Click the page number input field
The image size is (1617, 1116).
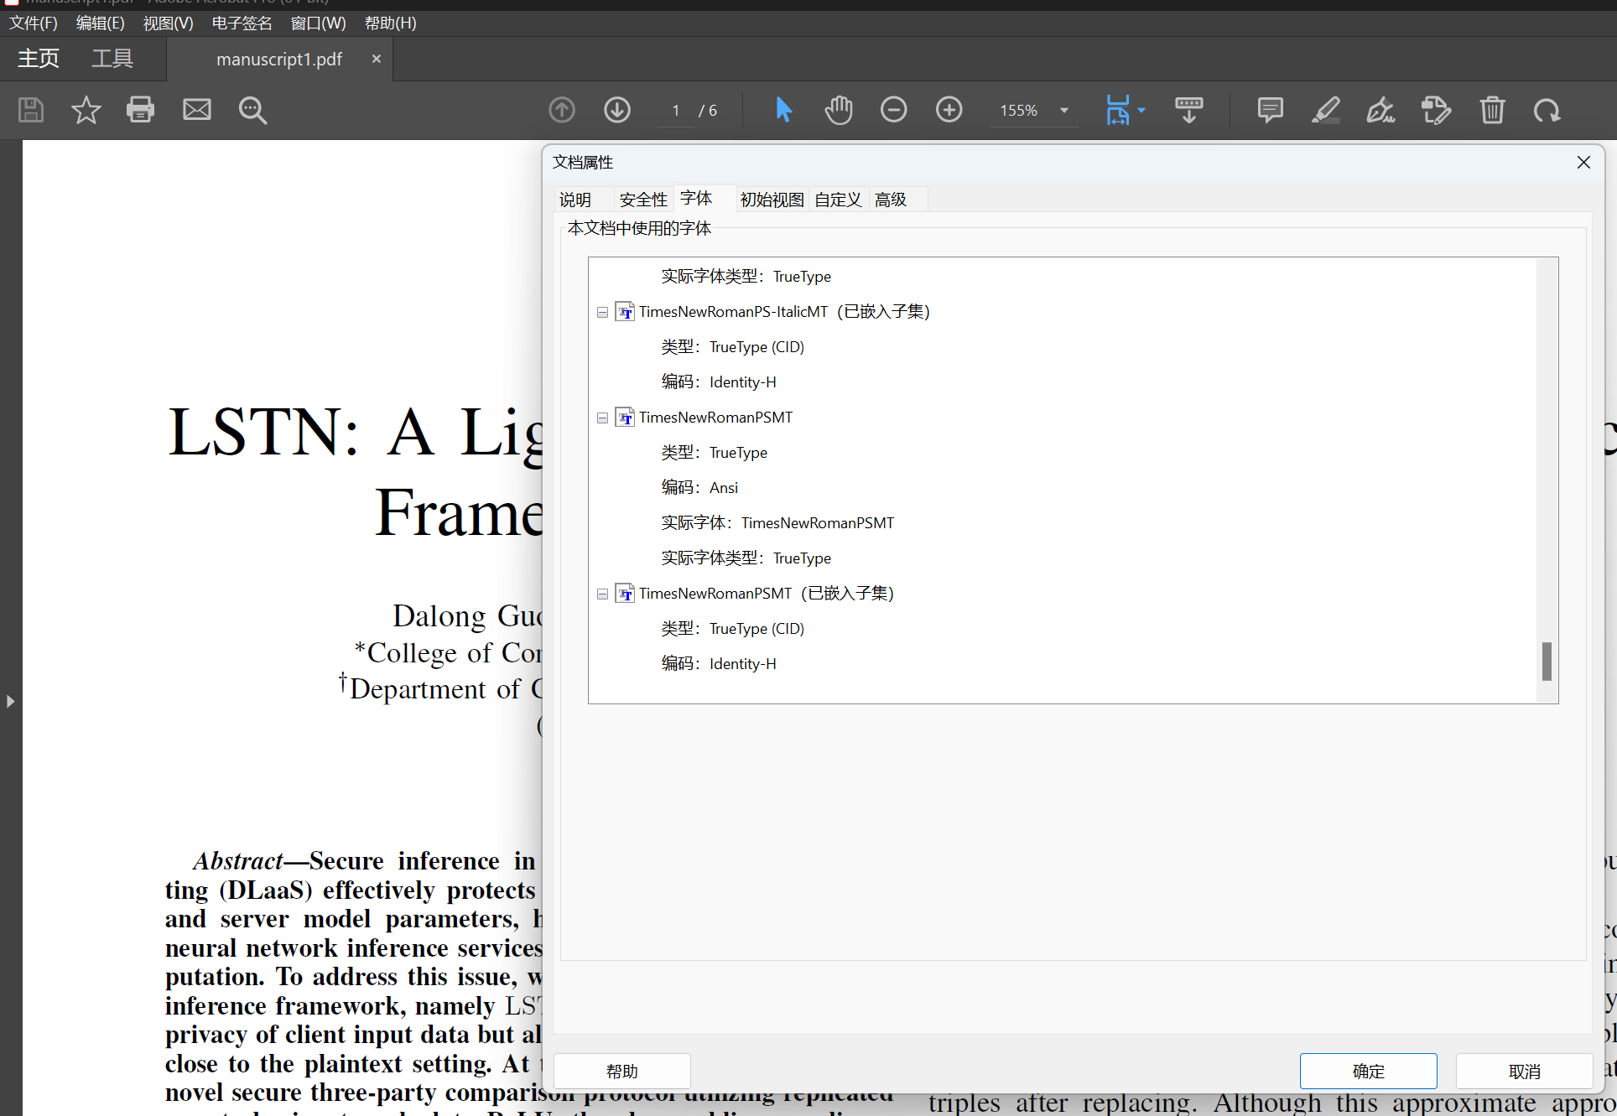click(x=676, y=110)
